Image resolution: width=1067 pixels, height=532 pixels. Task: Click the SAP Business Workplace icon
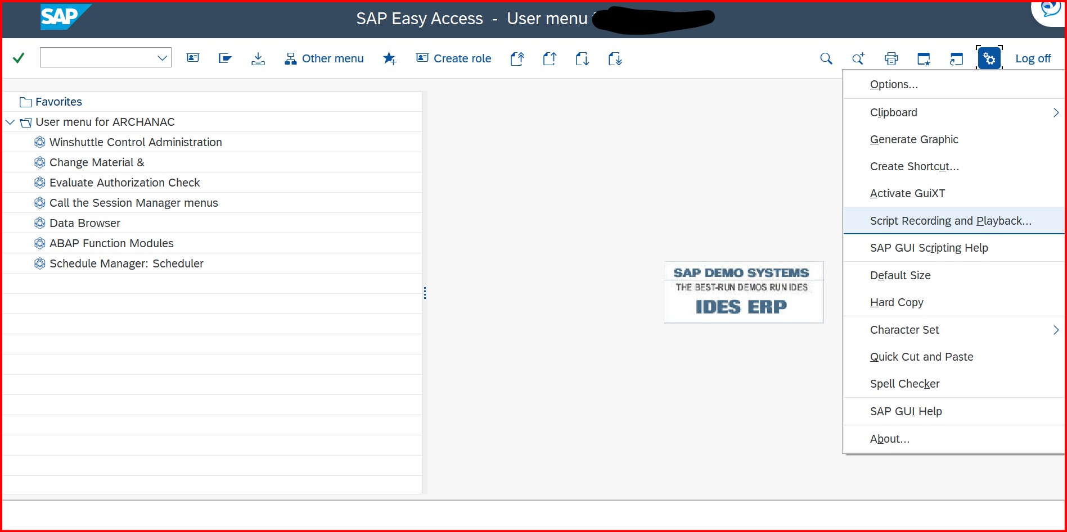225,58
